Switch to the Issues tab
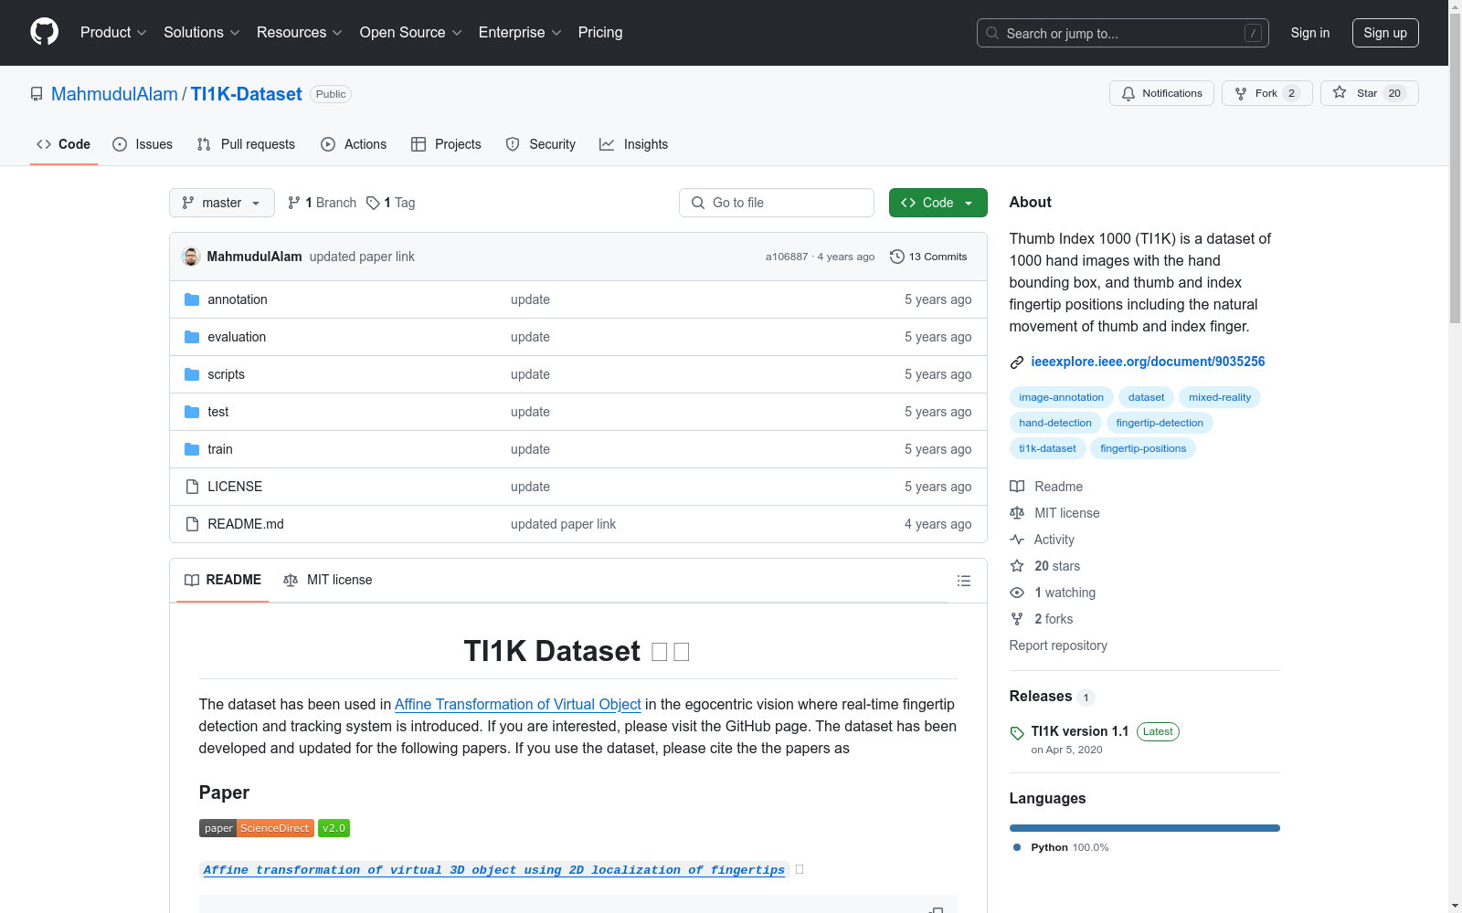The image size is (1462, 913). point(143,144)
